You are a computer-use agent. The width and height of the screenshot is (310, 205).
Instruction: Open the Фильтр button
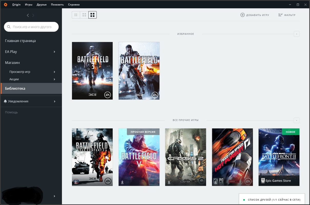point(287,15)
